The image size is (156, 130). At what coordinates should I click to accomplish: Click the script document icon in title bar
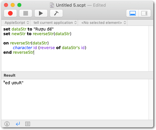click(x=52, y=5)
